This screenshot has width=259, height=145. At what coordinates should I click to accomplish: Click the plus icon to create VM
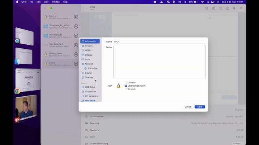(x=86, y=8)
